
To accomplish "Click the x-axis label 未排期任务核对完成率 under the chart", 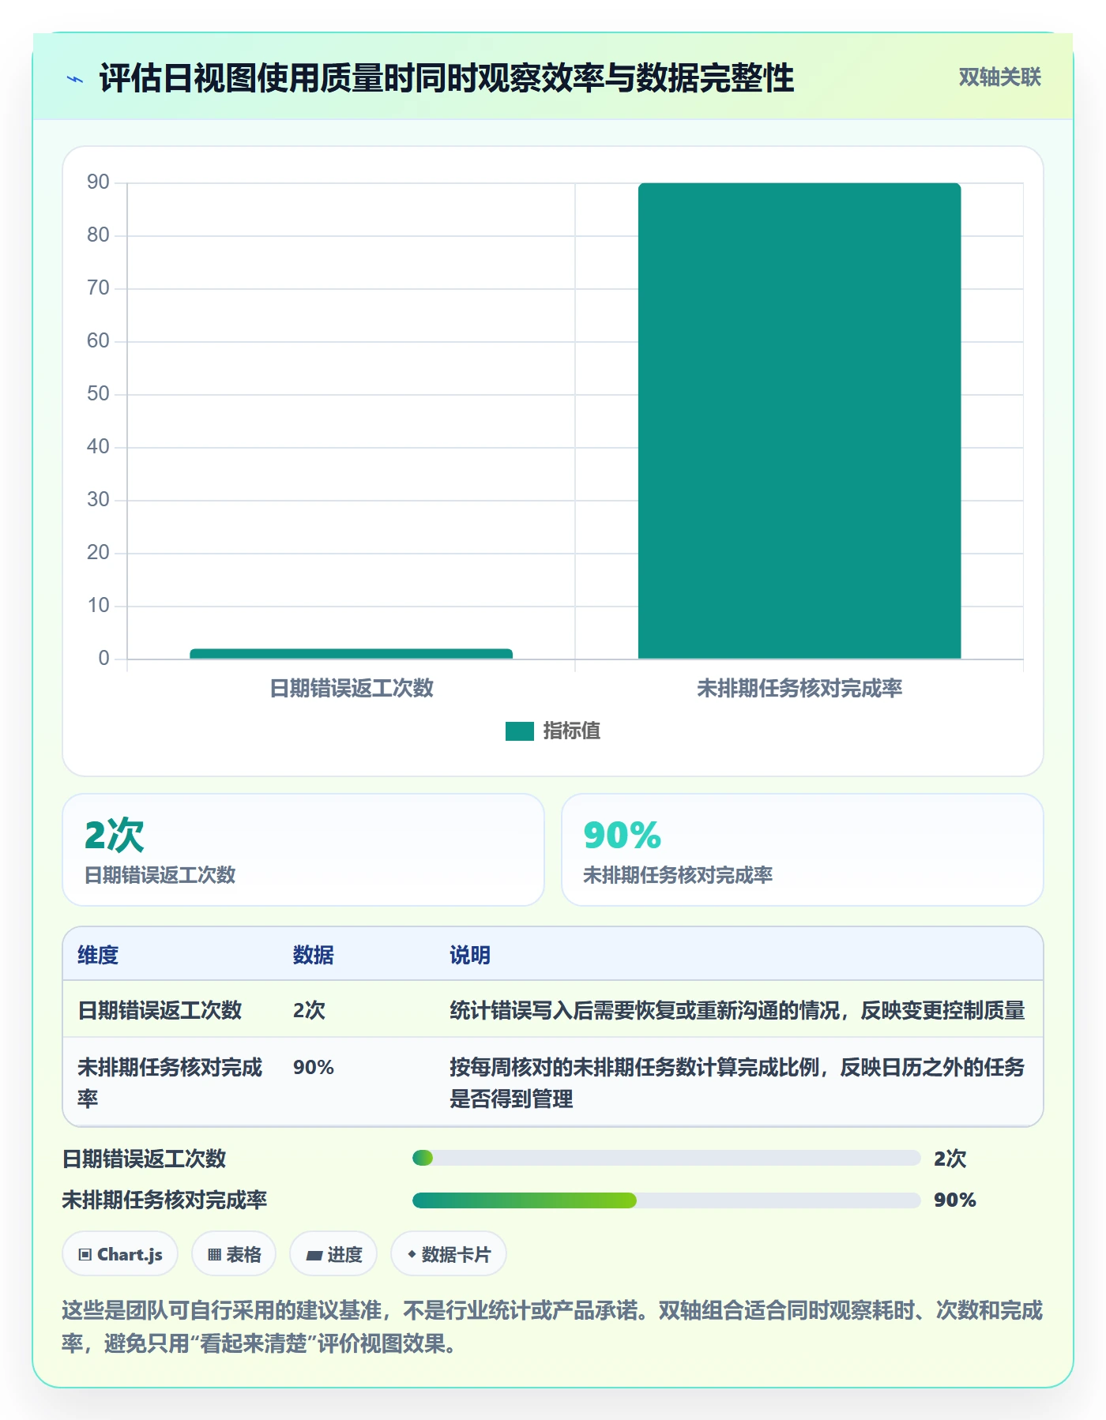I will tap(799, 689).
